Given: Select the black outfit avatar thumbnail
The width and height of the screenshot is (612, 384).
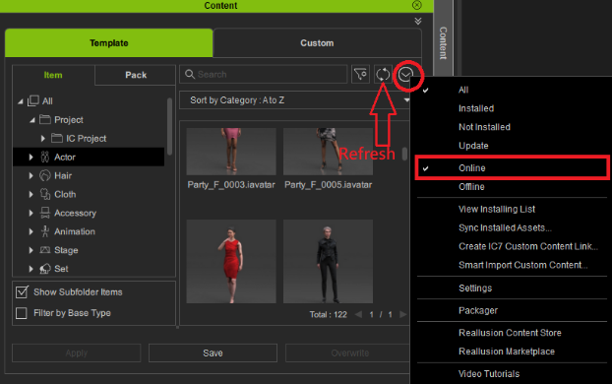Looking at the screenshot, I should 328,261.
